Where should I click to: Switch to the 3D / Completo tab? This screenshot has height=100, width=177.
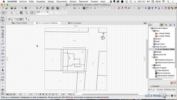tap(75, 23)
